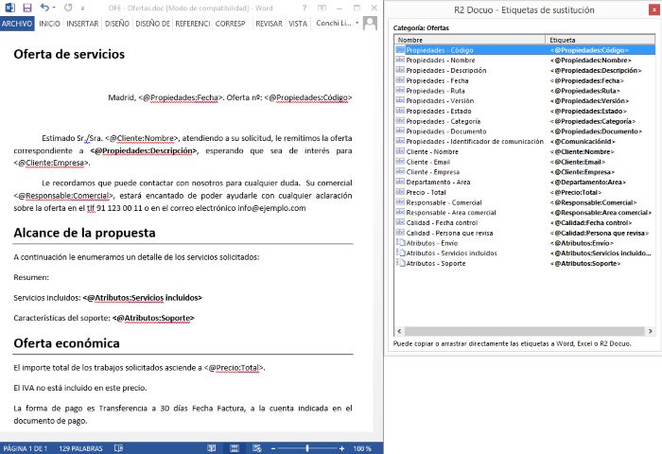Switch to the INSERTAR ribbon tab
This screenshot has height=454, width=662.
pos(82,24)
